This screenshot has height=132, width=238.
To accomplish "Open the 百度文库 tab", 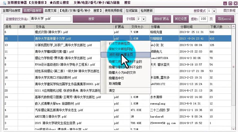I will [50, 10].
